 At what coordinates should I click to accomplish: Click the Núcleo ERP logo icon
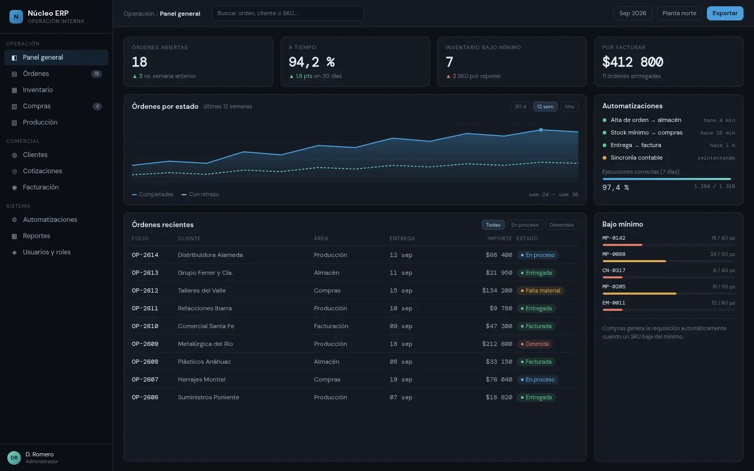[16, 17]
